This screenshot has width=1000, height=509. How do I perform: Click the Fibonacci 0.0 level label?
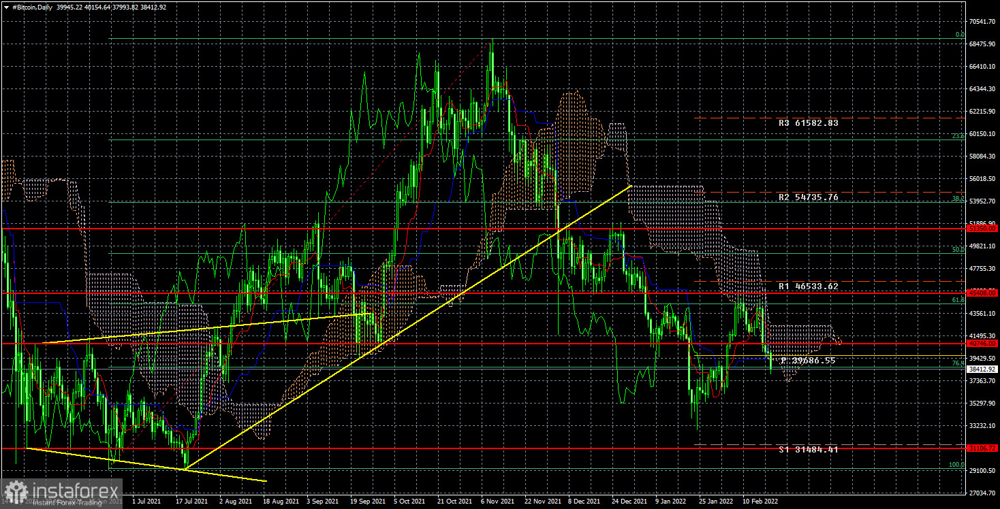pos(959,35)
